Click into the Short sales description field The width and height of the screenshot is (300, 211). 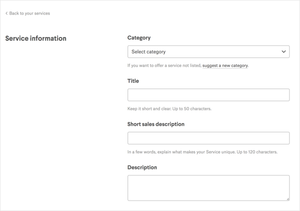[x=208, y=138]
